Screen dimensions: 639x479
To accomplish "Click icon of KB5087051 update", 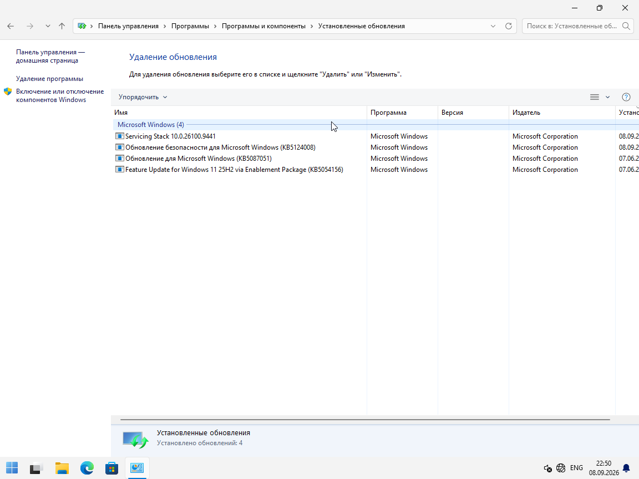I will [x=119, y=158].
